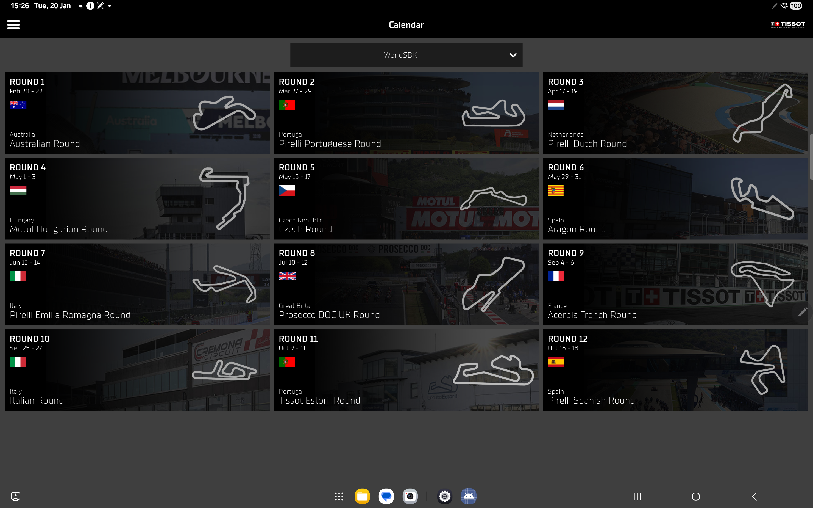Open Round 10 Italian Round

137,370
